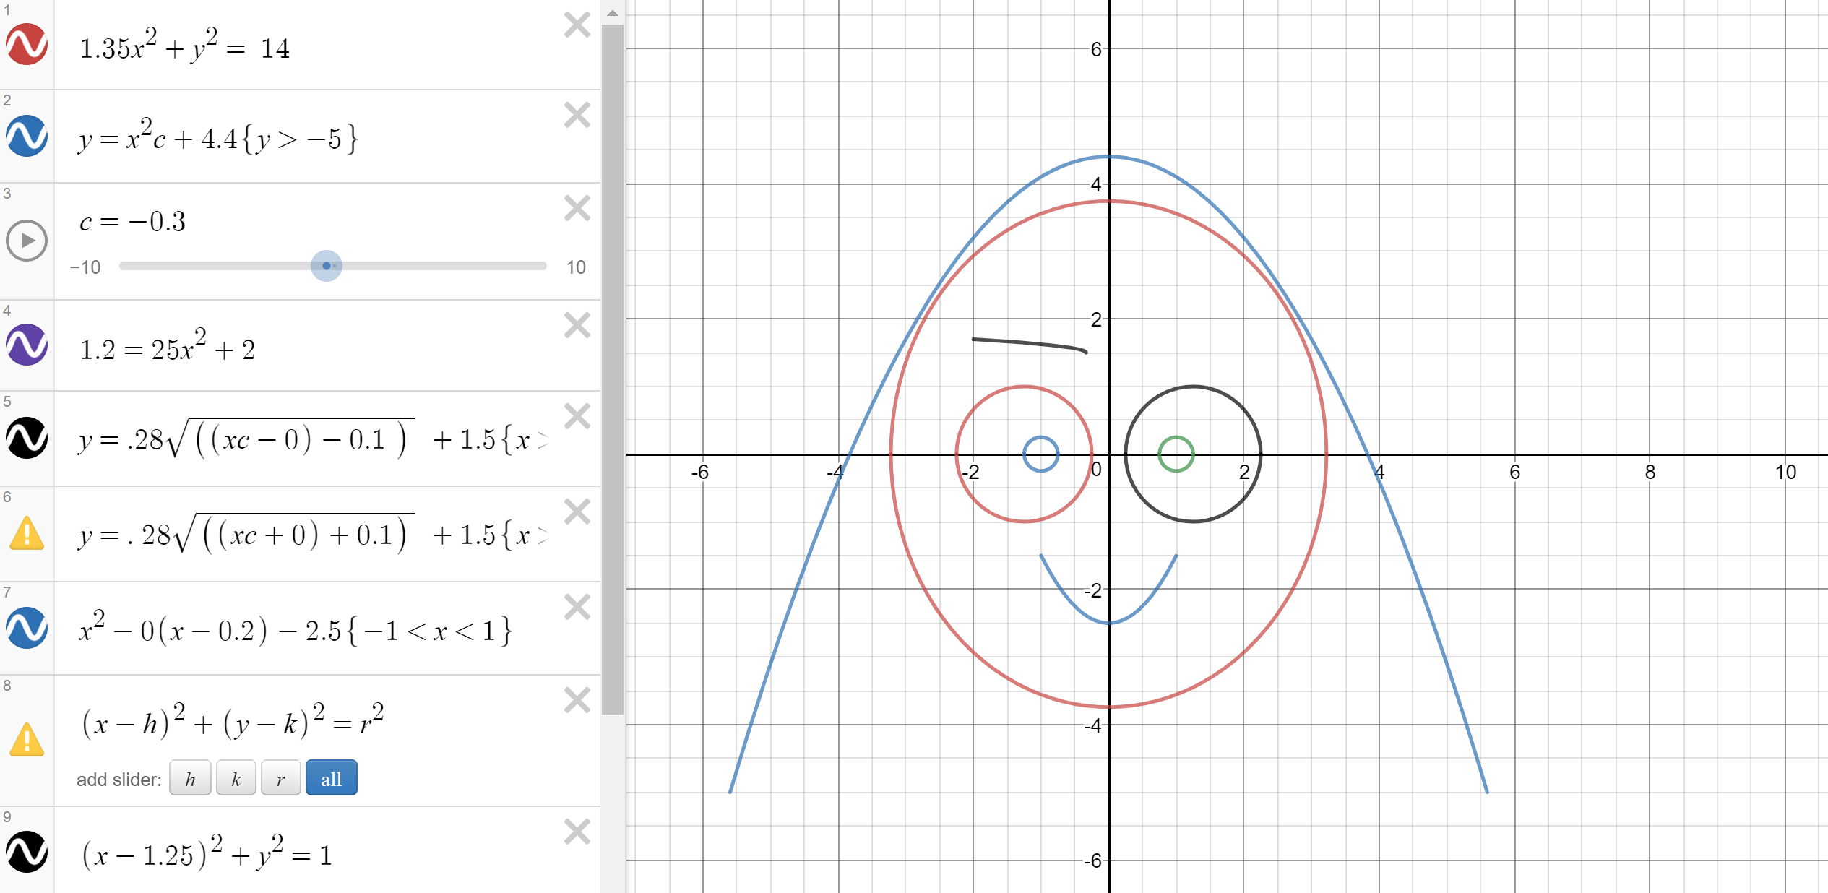Hide the blue parabola in expression 2
This screenshot has height=893, width=1828.
pyautogui.click(x=27, y=136)
